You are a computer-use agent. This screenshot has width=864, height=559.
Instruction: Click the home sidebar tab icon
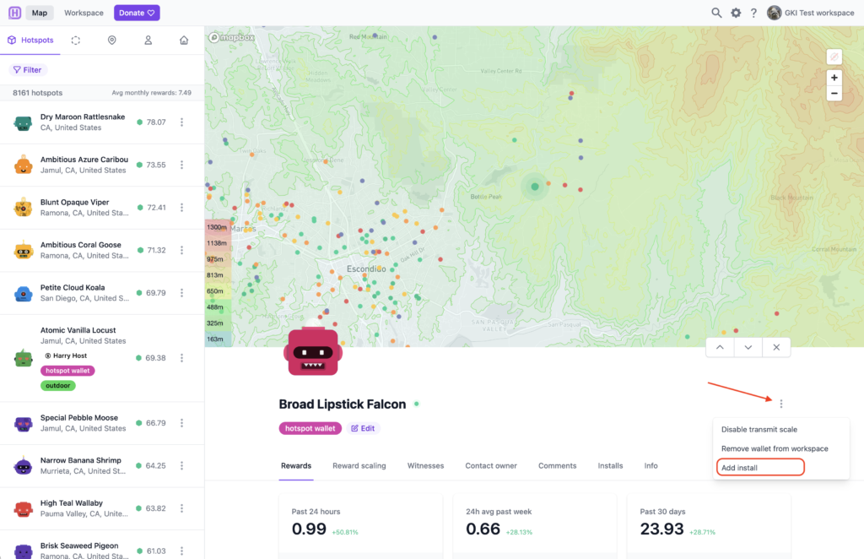(184, 40)
